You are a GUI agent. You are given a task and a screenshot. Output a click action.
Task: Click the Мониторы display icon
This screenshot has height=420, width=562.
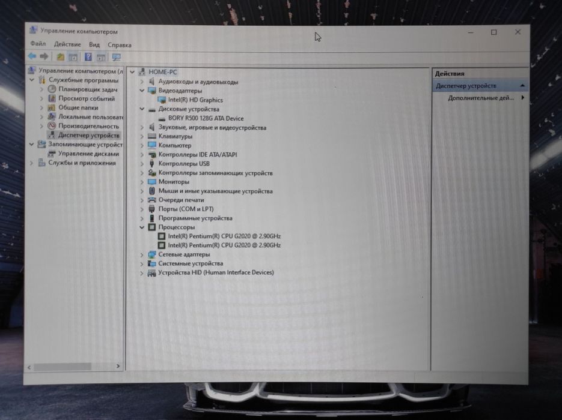coord(152,182)
